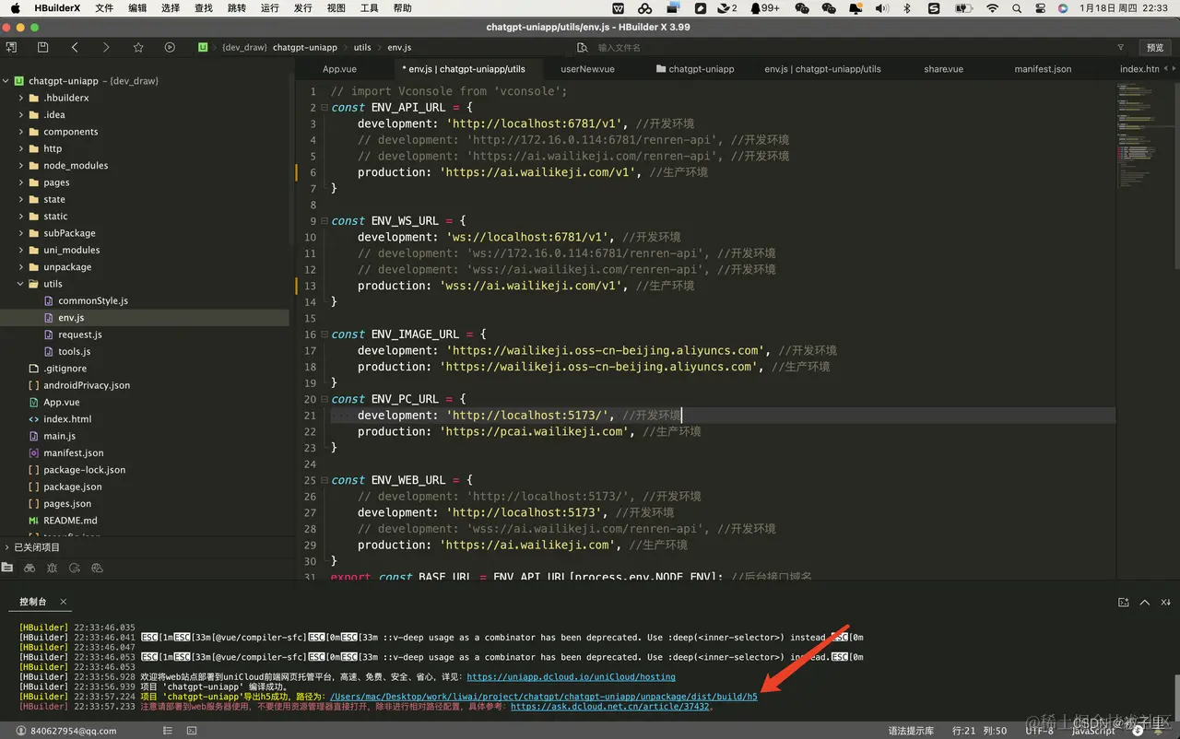1180x739 pixels.
Task: Click the save file toolbar icon
Action: [x=42, y=47]
